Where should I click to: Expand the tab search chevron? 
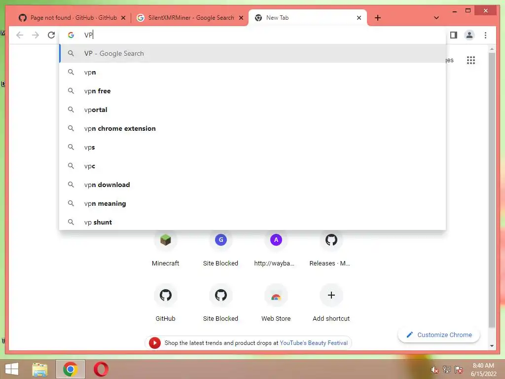click(436, 18)
